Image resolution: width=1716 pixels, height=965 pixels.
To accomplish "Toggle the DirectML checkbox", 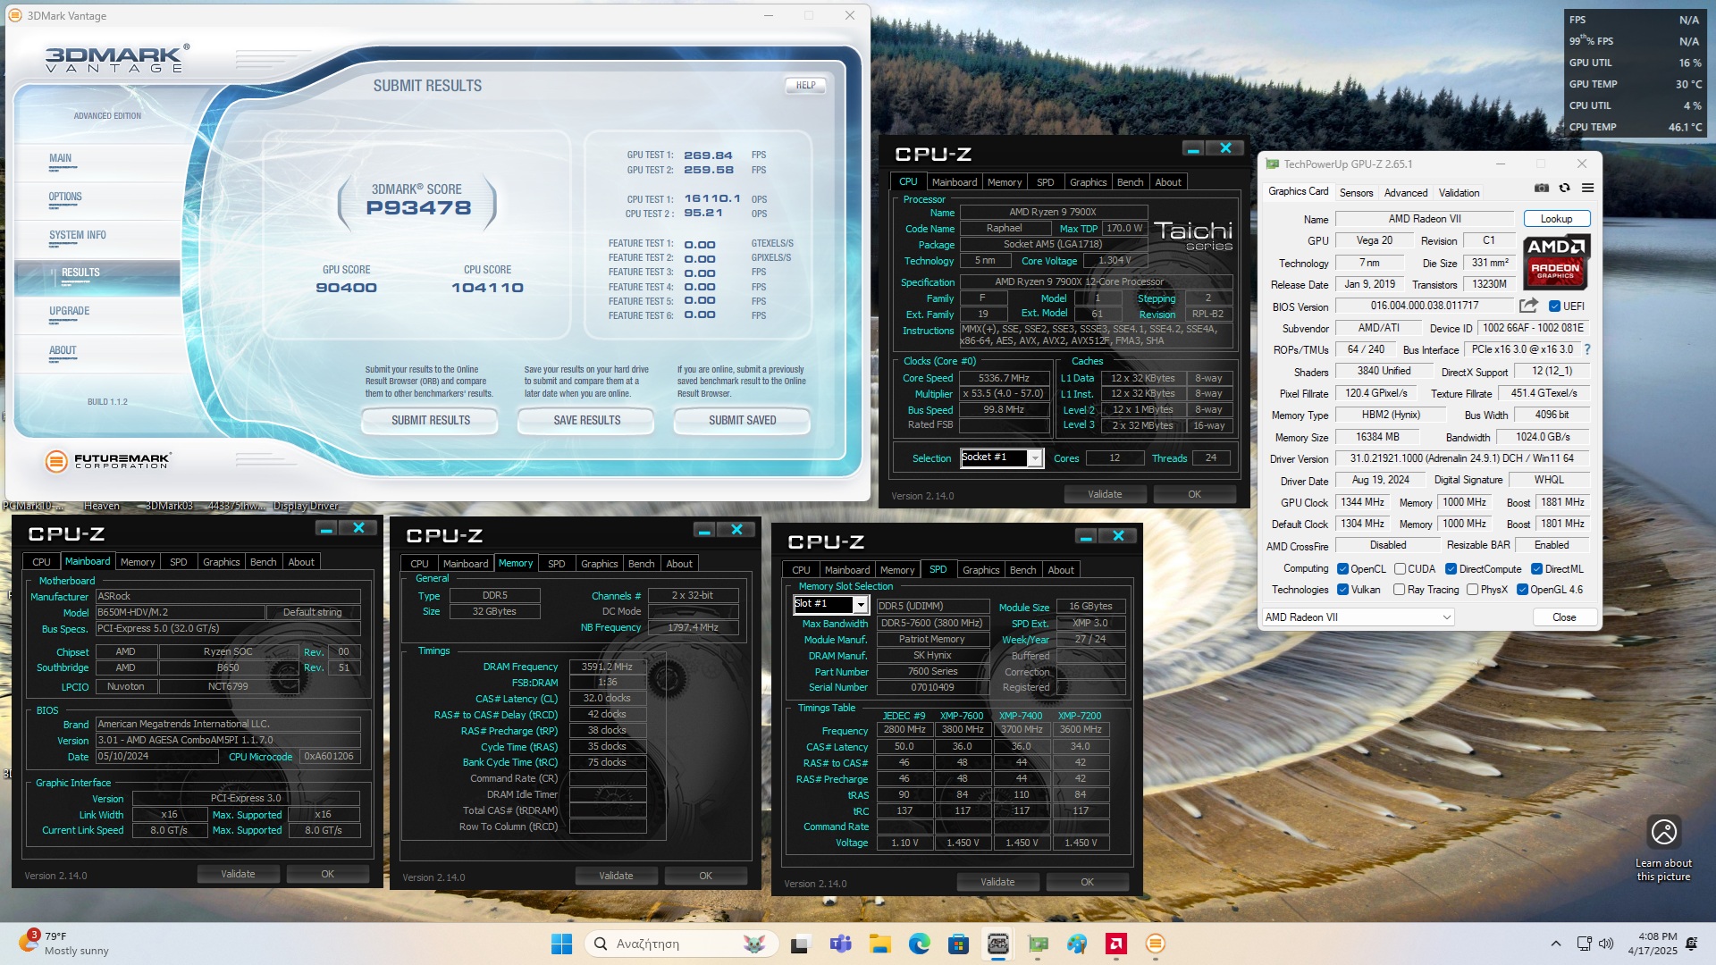I will click(x=1536, y=569).
